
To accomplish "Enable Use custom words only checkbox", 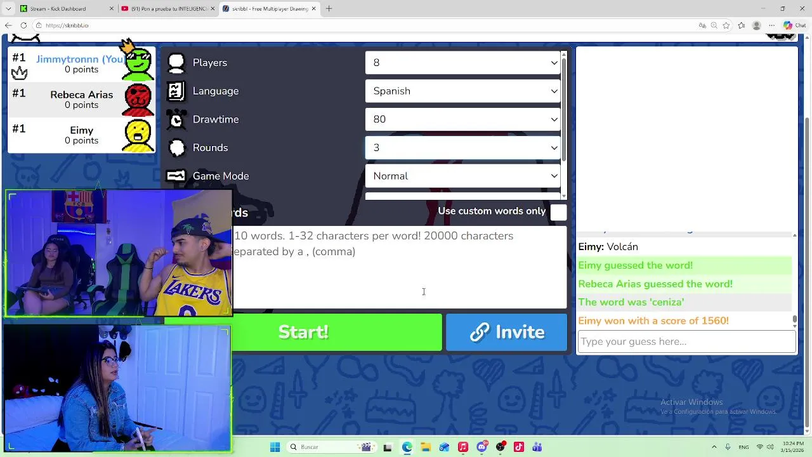I will tap(558, 212).
